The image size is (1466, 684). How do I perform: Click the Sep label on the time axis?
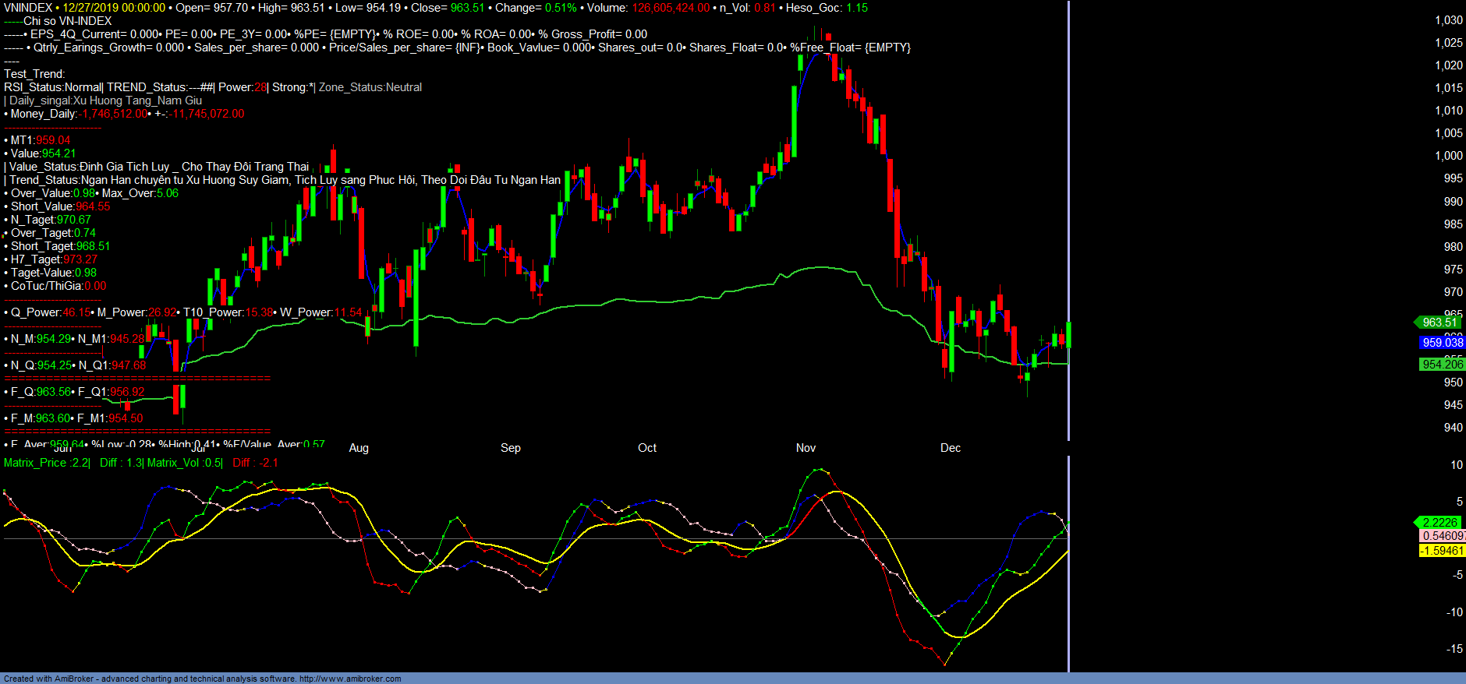point(511,448)
